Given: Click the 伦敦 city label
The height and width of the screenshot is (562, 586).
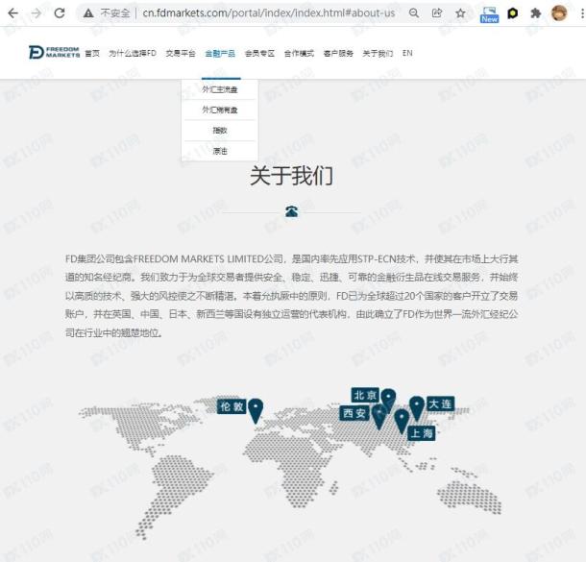Looking at the screenshot, I should point(232,406).
